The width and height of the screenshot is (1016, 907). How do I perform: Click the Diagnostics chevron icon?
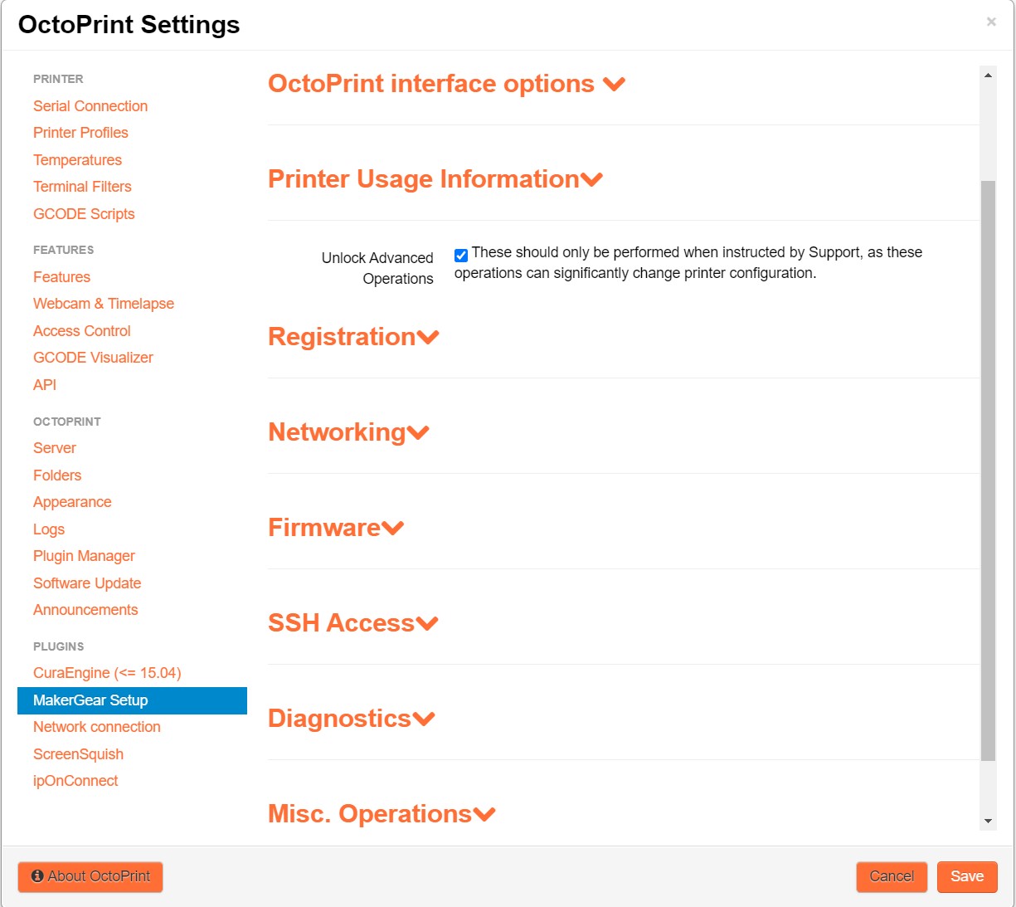[424, 719]
